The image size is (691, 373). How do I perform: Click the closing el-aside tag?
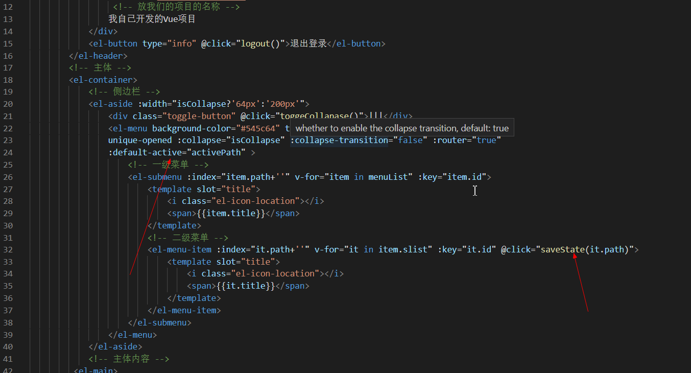click(x=115, y=346)
